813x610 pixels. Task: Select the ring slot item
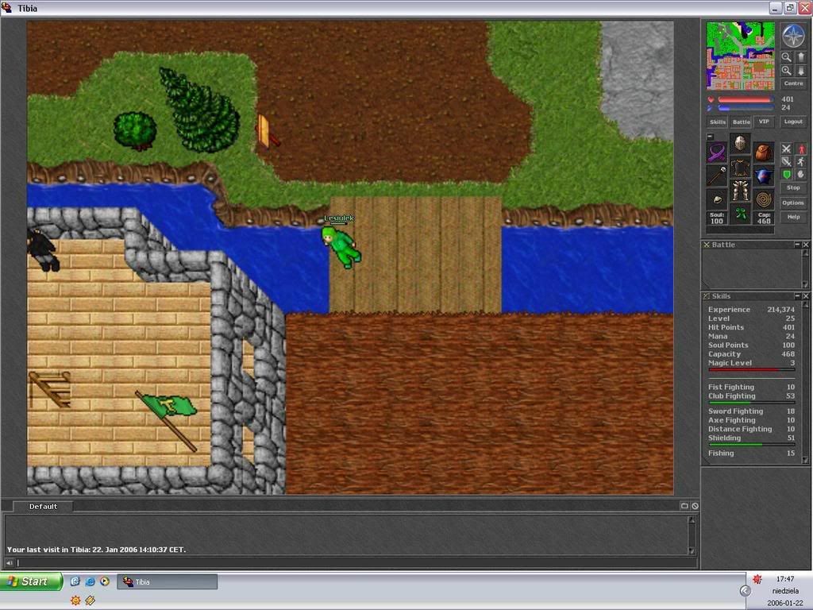(x=717, y=199)
